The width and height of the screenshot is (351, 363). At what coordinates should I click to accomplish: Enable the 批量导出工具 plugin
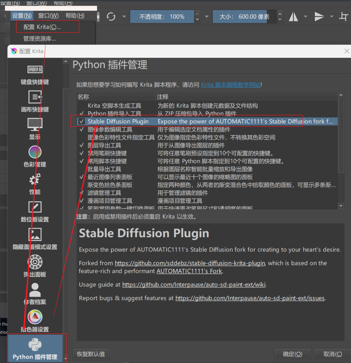tap(81, 169)
